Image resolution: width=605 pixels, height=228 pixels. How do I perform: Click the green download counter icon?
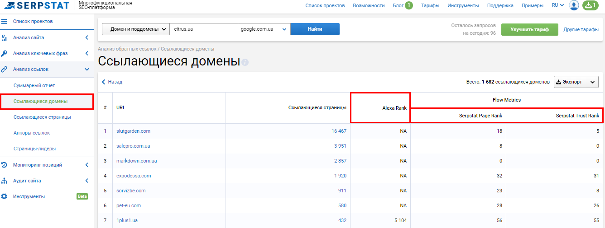[x=591, y=5]
